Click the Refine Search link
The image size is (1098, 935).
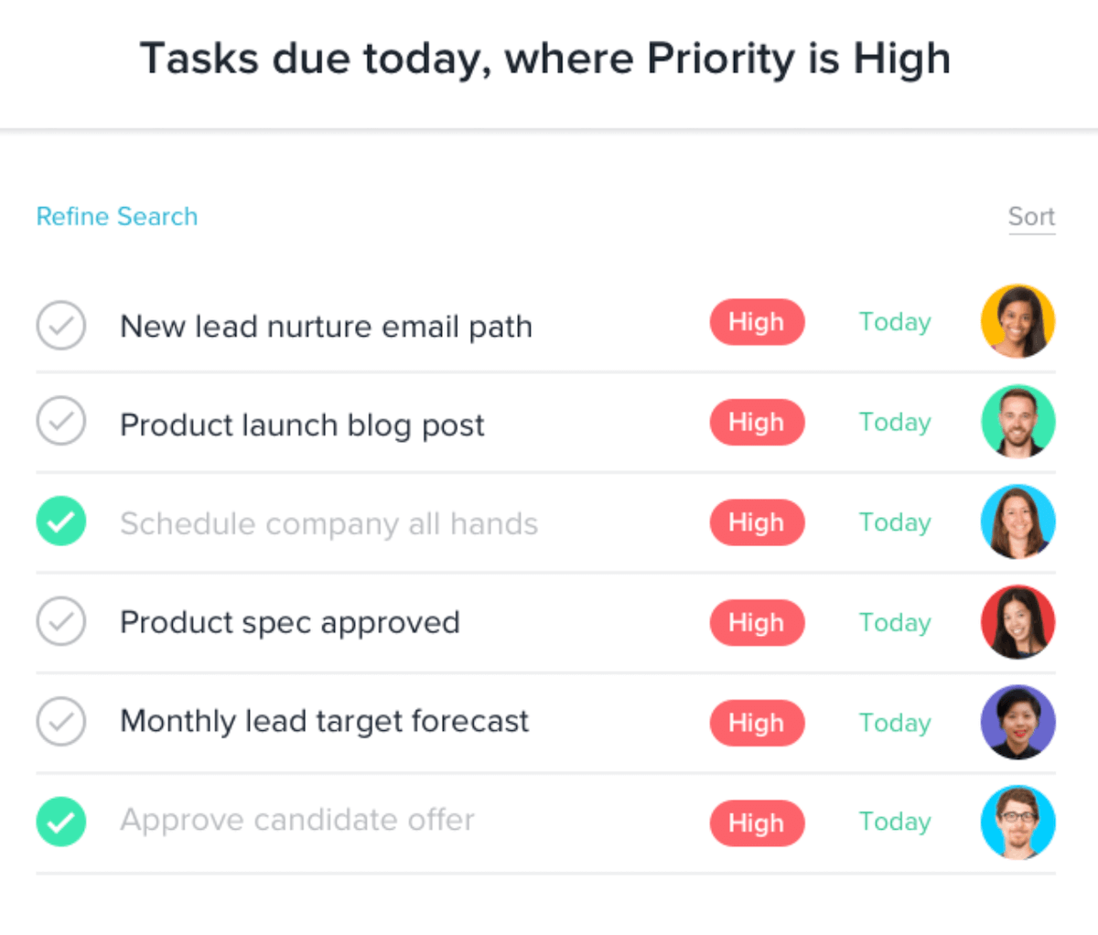click(117, 217)
